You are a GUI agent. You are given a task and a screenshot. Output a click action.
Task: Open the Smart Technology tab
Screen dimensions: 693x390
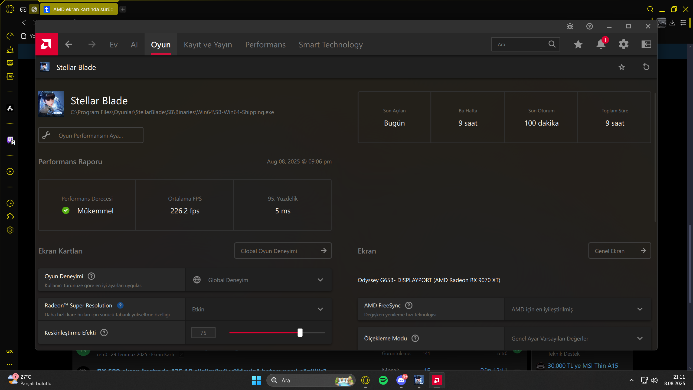point(331,45)
